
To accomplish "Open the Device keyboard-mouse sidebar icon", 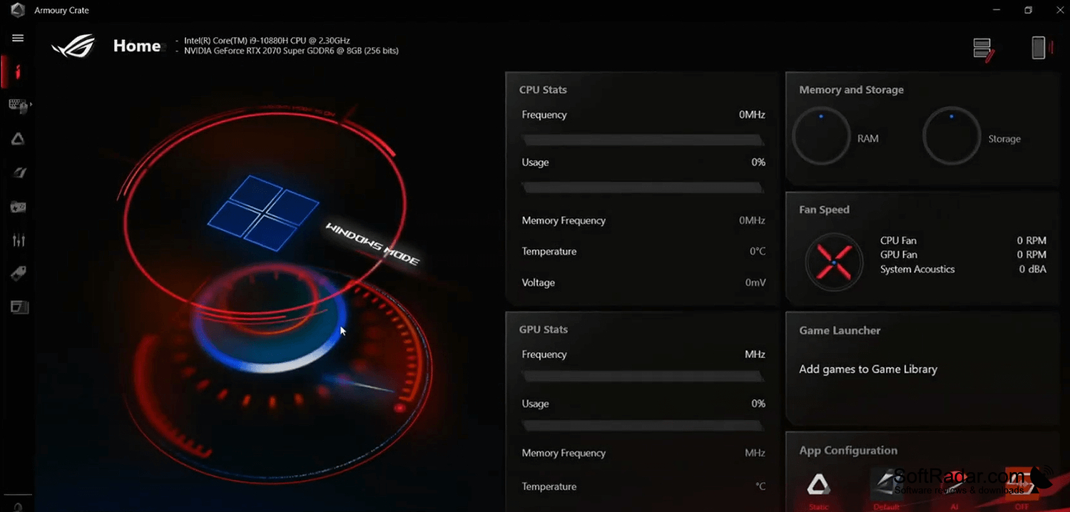I will click(x=18, y=106).
